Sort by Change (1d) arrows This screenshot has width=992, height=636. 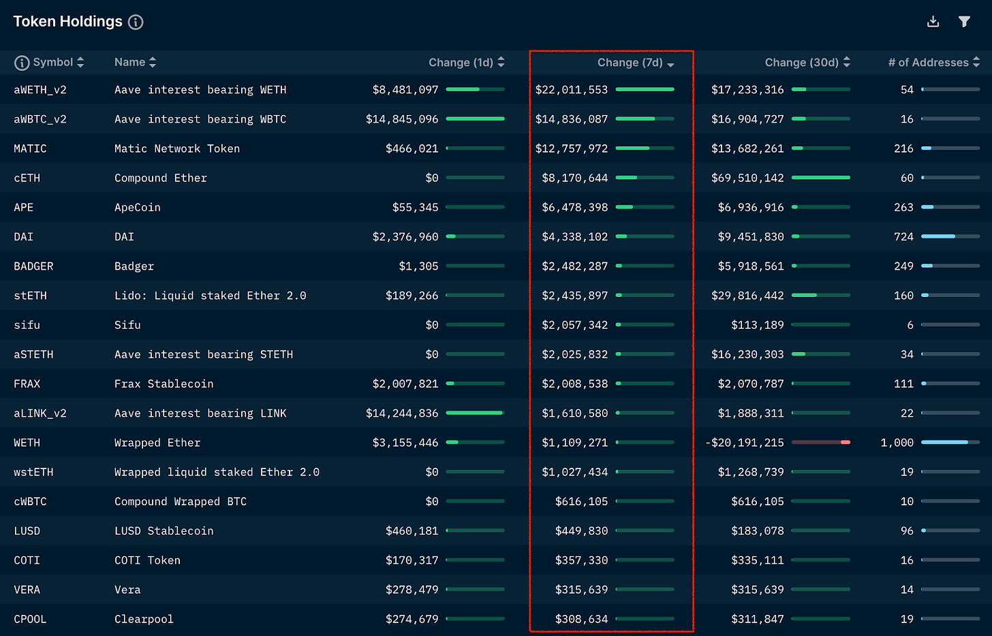[501, 62]
